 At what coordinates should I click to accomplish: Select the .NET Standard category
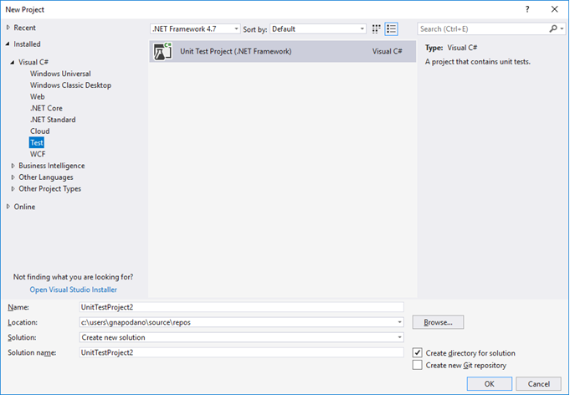coord(53,120)
